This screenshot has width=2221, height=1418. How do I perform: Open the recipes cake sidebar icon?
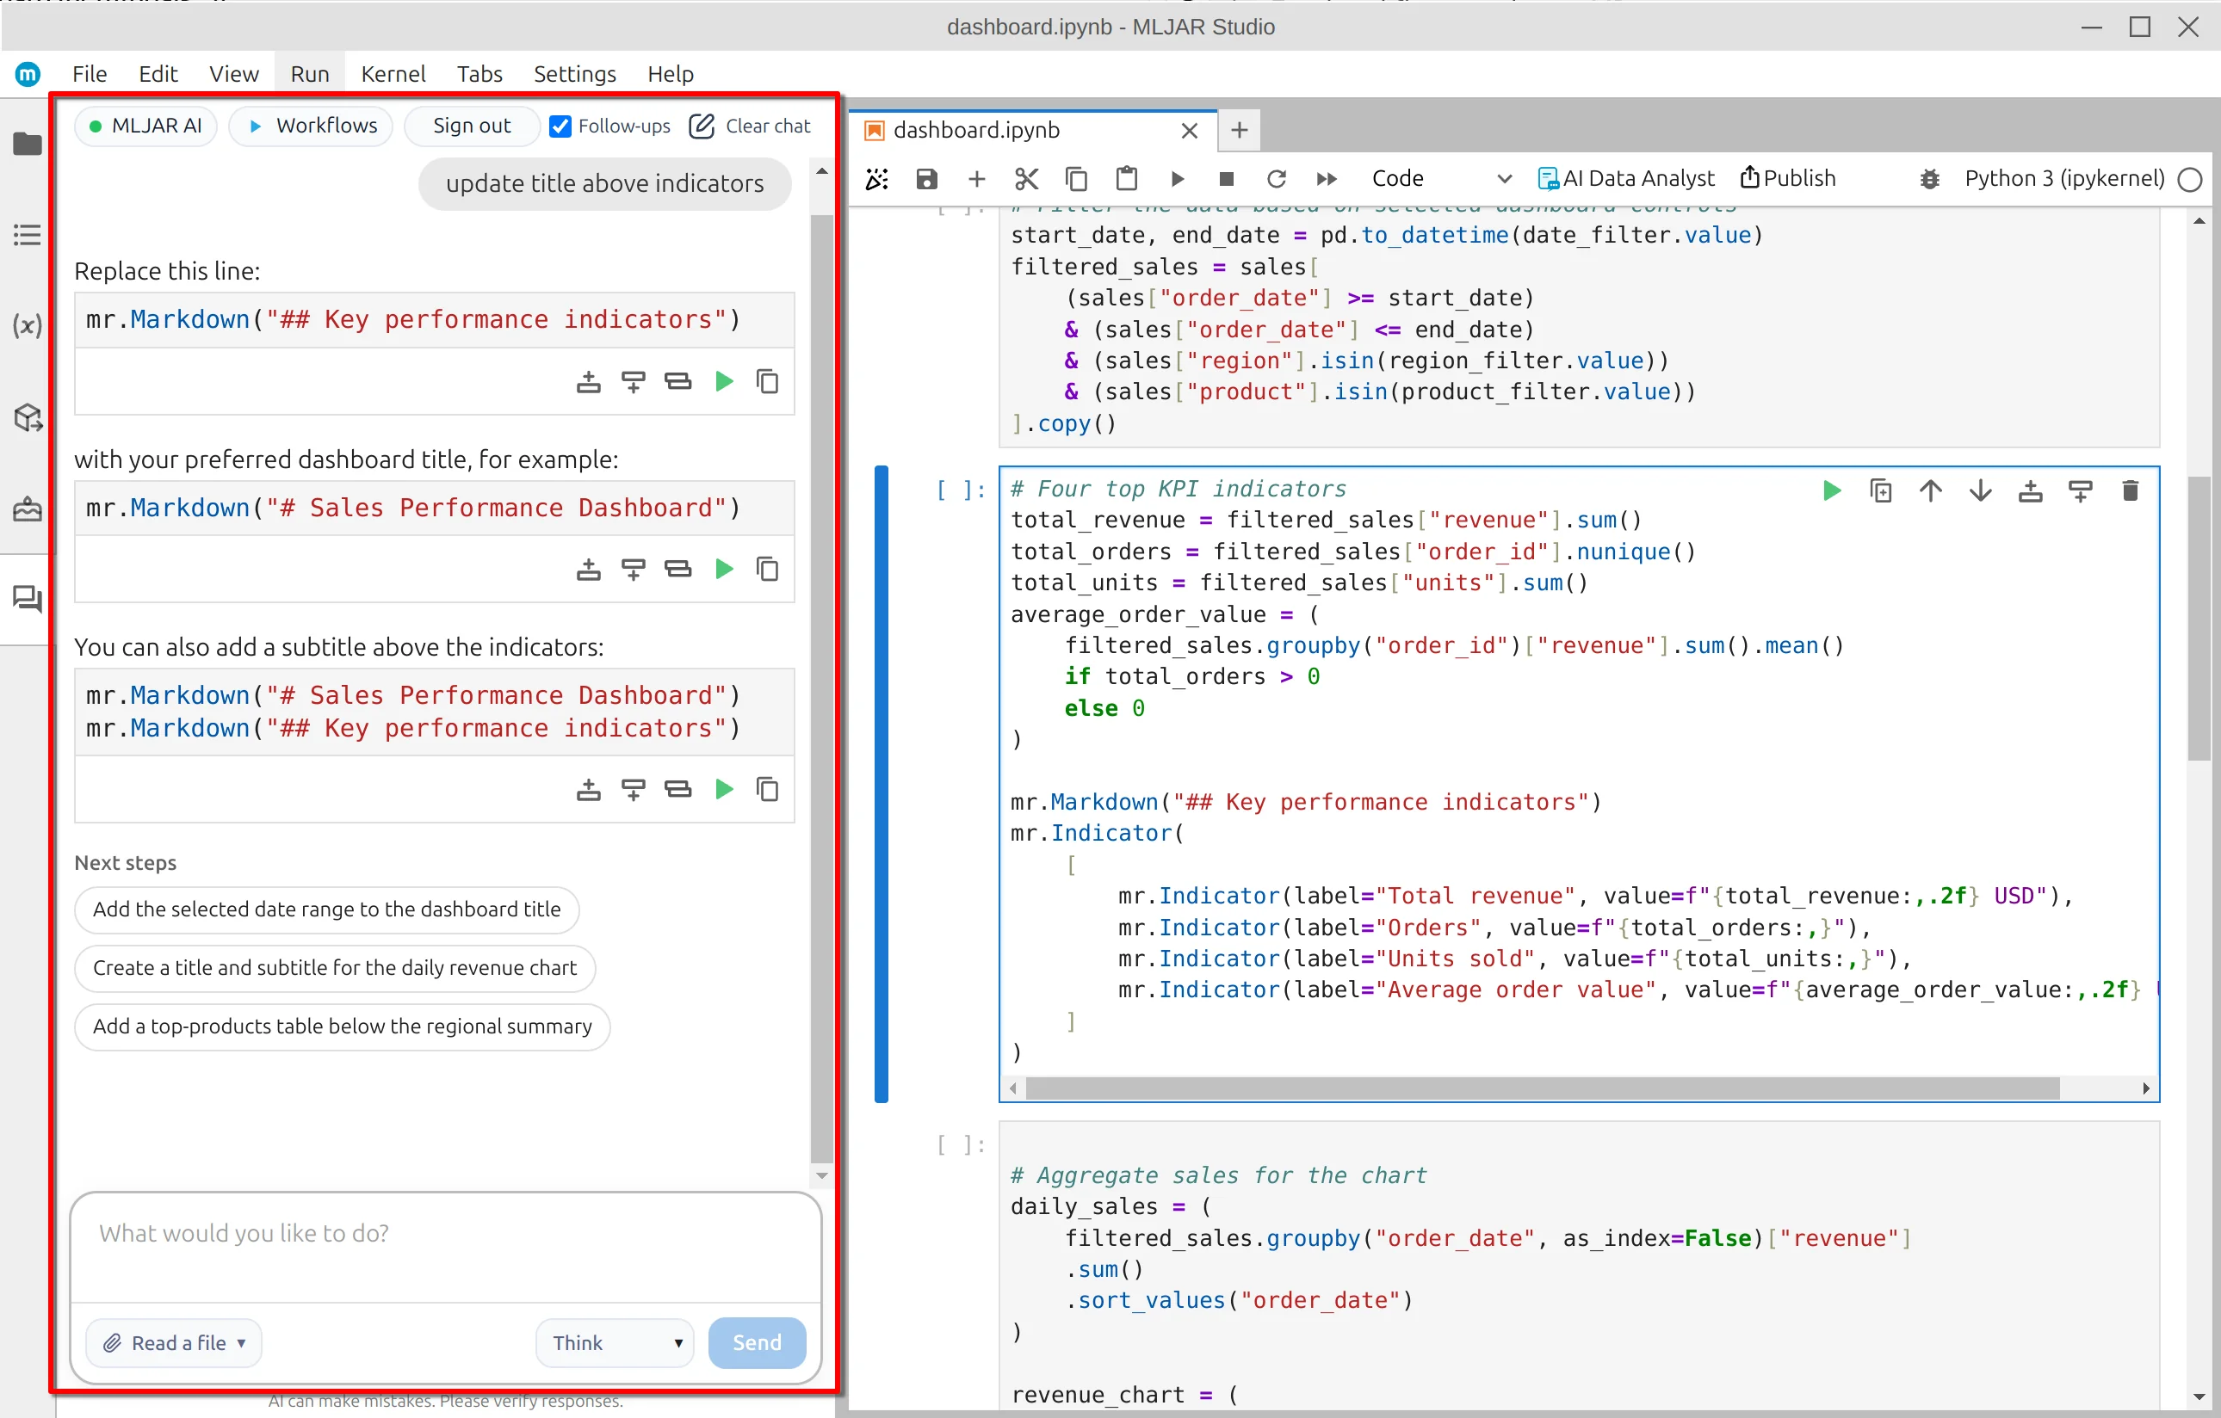[x=27, y=509]
